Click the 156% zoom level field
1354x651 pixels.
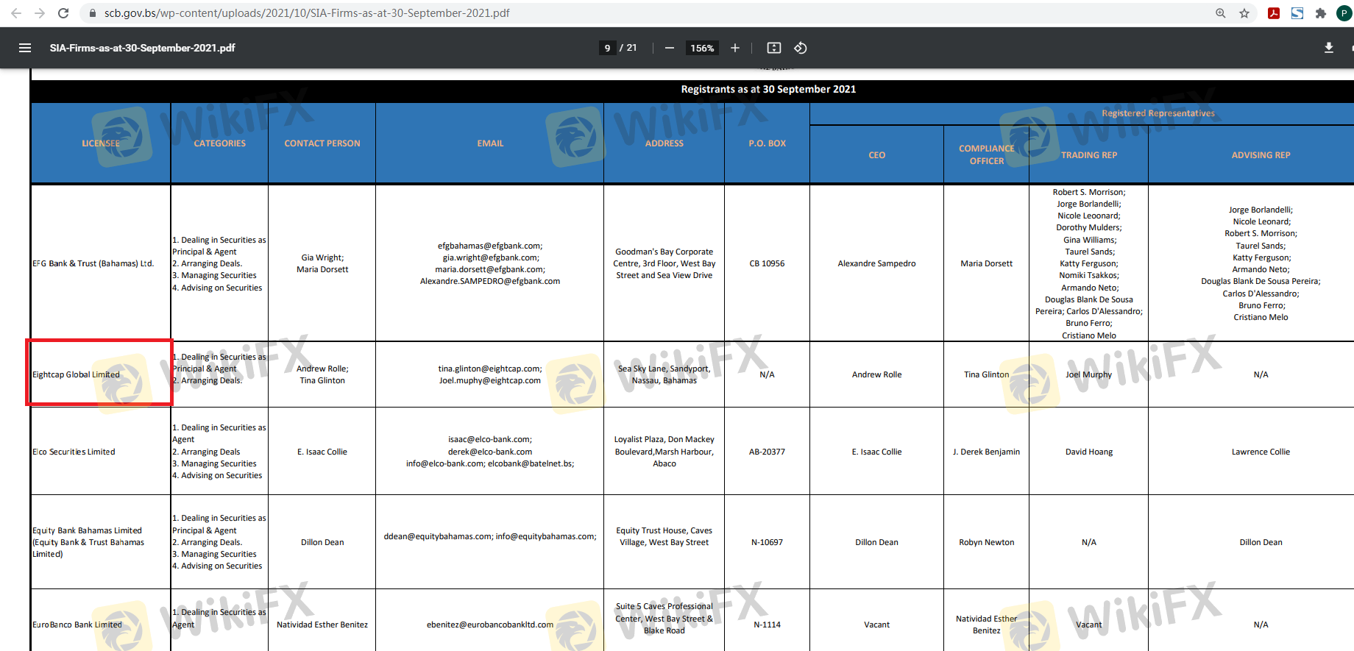coord(701,48)
